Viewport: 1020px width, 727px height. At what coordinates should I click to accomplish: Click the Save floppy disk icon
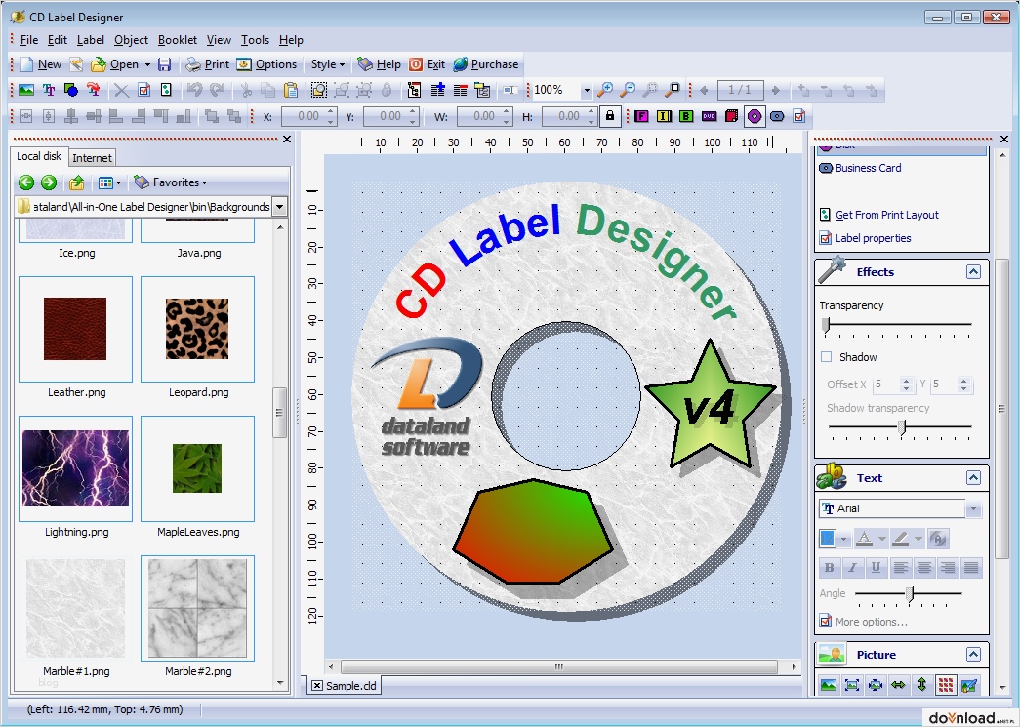coord(165,64)
